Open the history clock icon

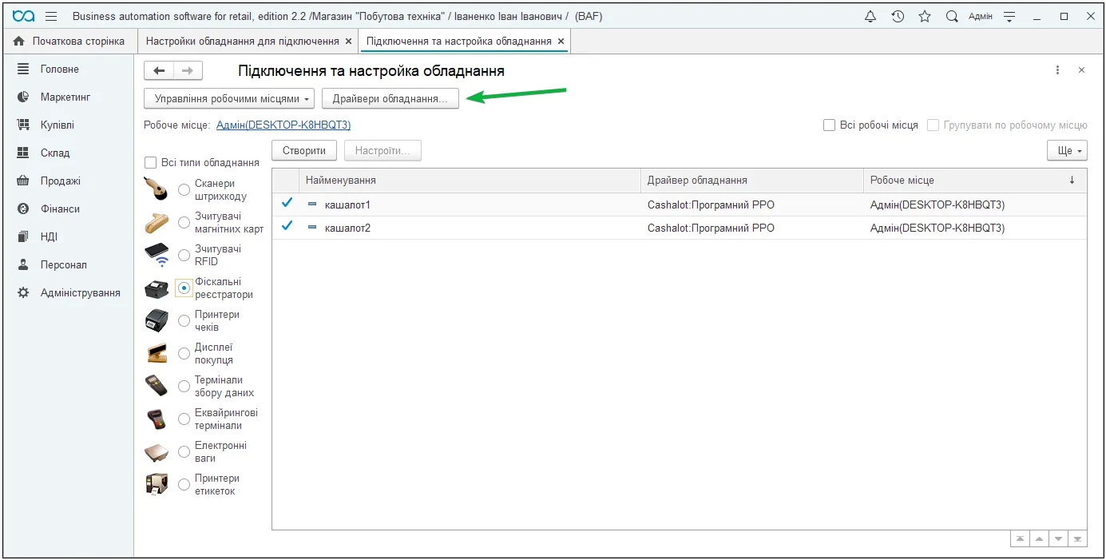[898, 16]
